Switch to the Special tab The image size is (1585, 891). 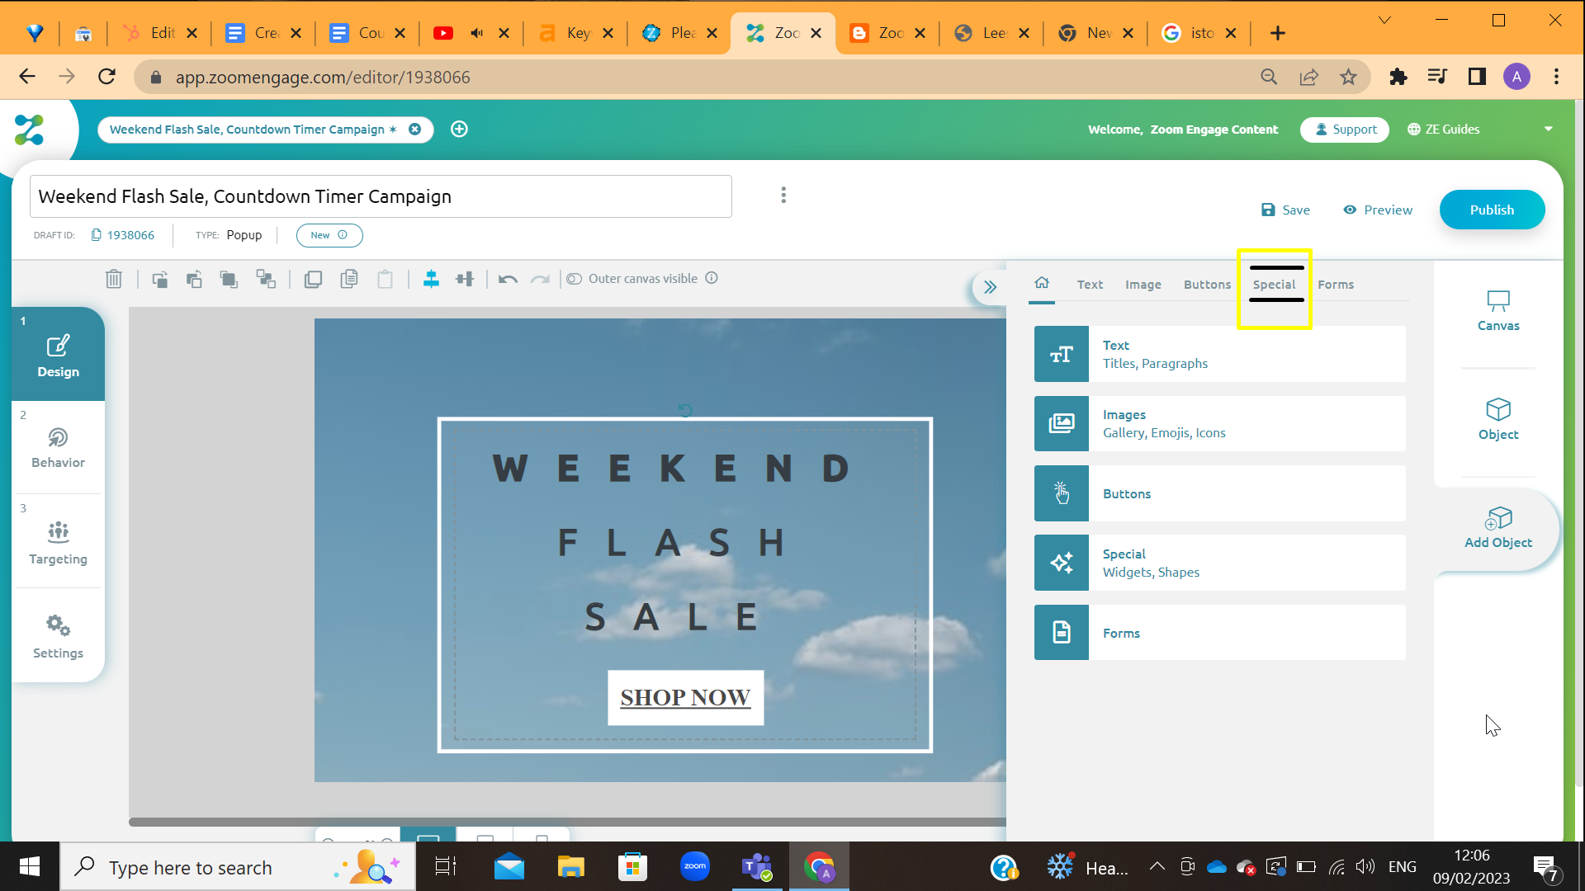click(1274, 284)
